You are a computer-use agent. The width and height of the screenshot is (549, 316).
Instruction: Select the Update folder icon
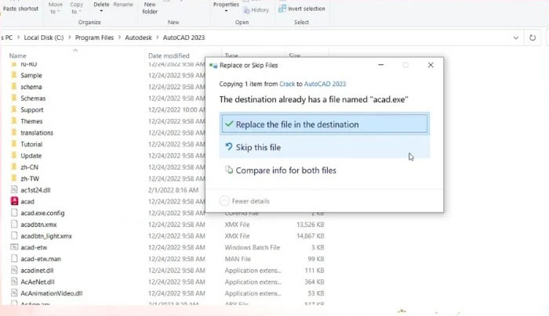coord(14,156)
